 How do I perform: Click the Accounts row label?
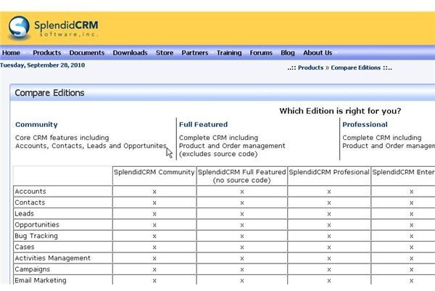pyautogui.click(x=30, y=192)
